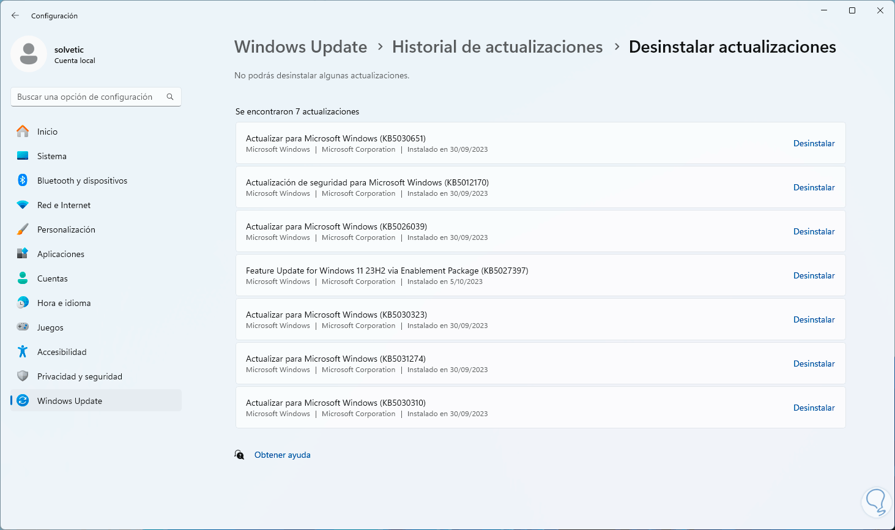Open Personalización paintbrush icon
This screenshot has width=895, height=530.
pos(23,230)
